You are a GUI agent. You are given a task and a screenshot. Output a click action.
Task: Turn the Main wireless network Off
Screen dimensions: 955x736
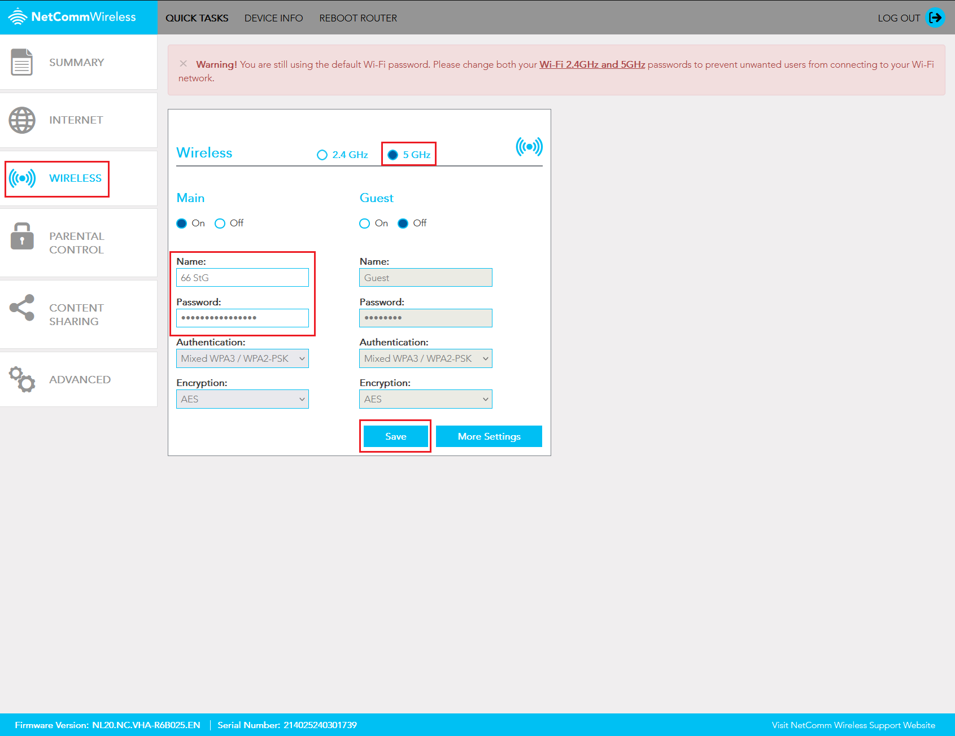[x=220, y=224]
